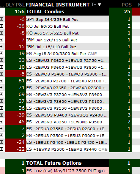Expand the ES -2EW3V3 P3600 combo row
The width and height of the screenshot is (140, 178).
click(2, 101)
